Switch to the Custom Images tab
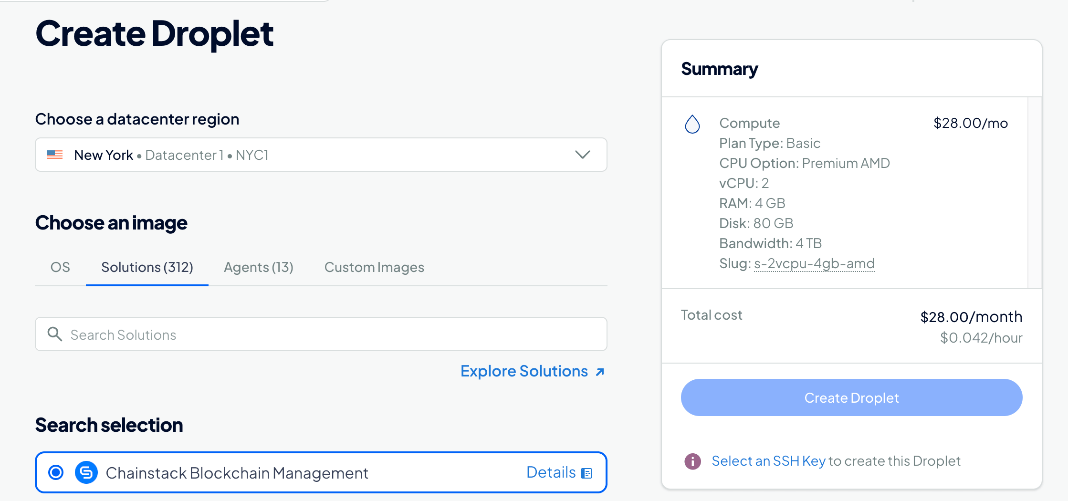Image resolution: width=1068 pixels, height=501 pixels. point(374,267)
